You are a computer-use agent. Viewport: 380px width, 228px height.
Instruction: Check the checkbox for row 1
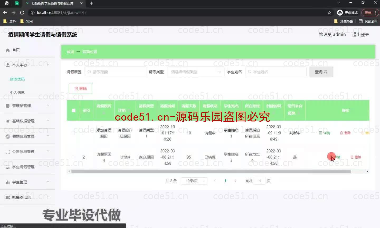point(73,133)
